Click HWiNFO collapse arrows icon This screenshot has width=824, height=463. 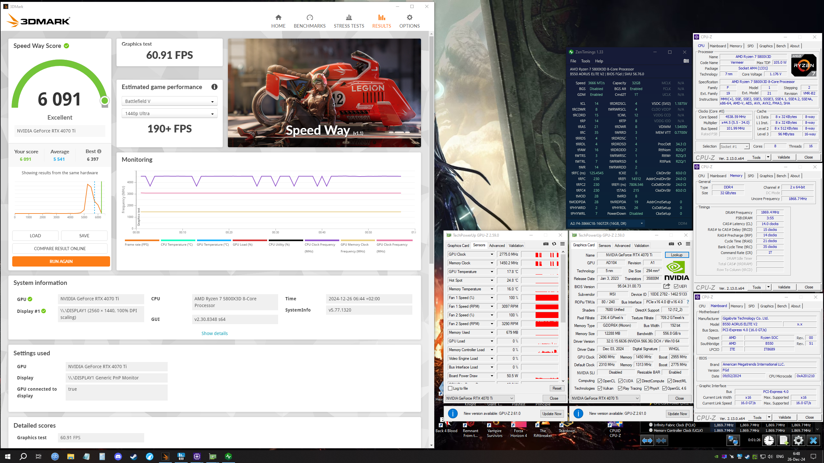pyautogui.click(x=661, y=440)
